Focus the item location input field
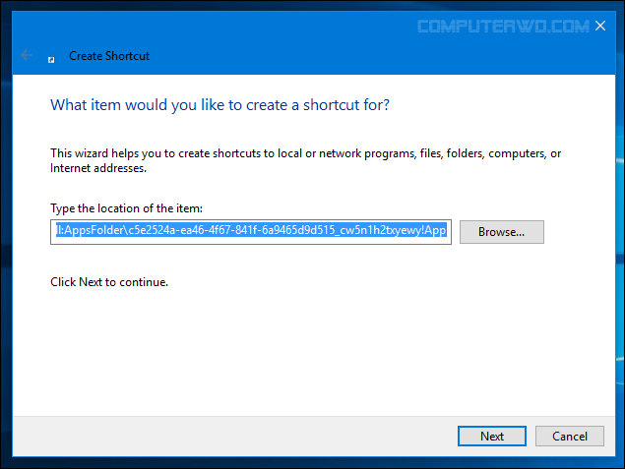This screenshot has height=469, width=625. pos(251,232)
